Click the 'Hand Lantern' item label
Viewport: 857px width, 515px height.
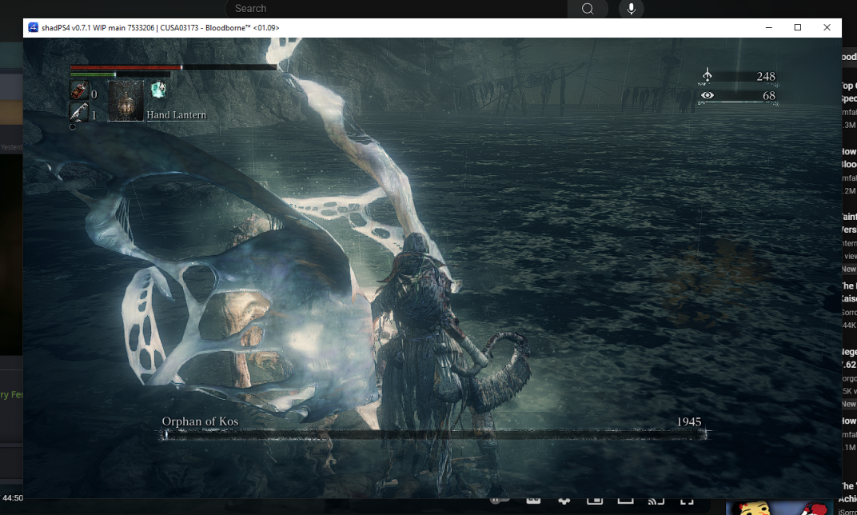click(x=176, y=115)
